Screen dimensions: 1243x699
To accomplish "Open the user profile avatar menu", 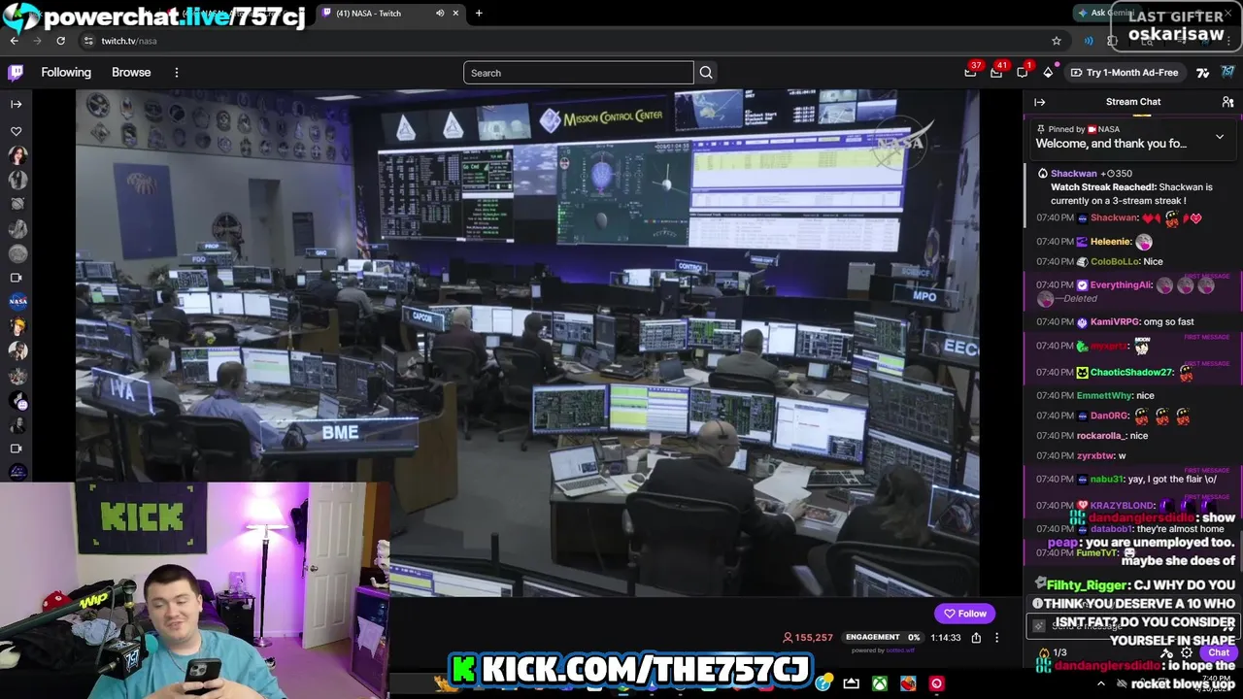I will 1227,72.
